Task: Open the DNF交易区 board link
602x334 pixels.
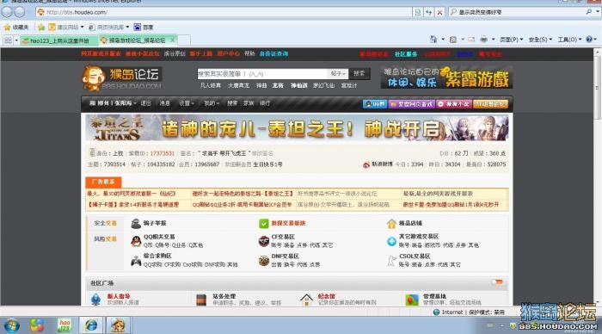Action: [x=285, y=256]
